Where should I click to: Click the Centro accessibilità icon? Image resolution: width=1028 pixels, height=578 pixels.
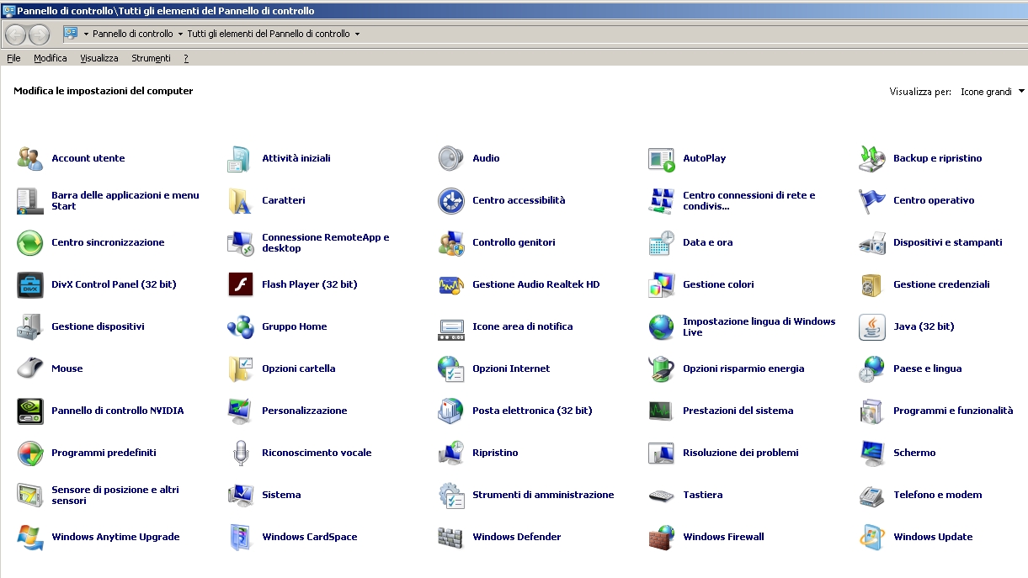pyautogui.click(x=450, y=200)
